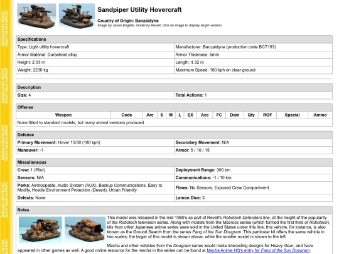Click the Secondary Movement: N/A cell
339x254 pixels.
click(x=253, y=142)
